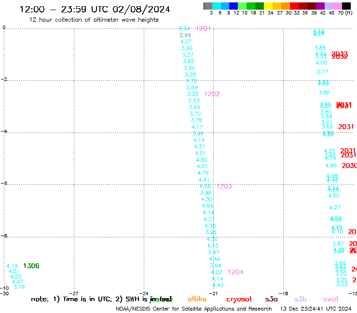Click the -24 longitude axis label
Viewport: 357px width, 313px height.
pos(144,293)
